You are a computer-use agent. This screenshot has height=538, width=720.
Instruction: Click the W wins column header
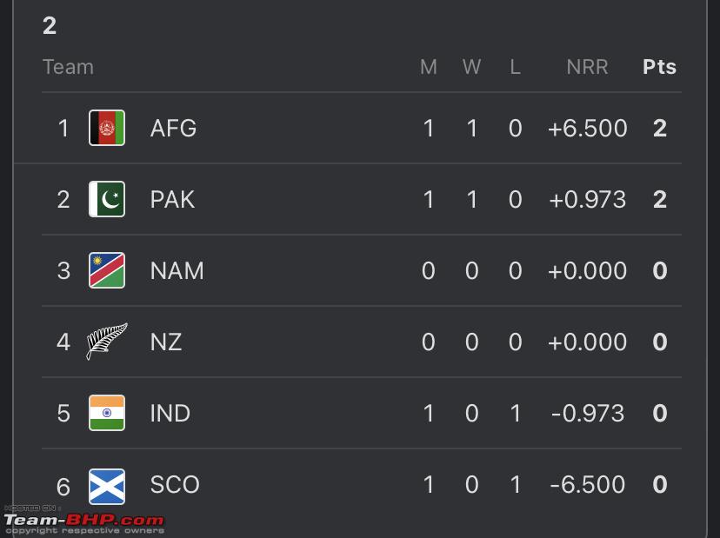[x=471, y=67]
